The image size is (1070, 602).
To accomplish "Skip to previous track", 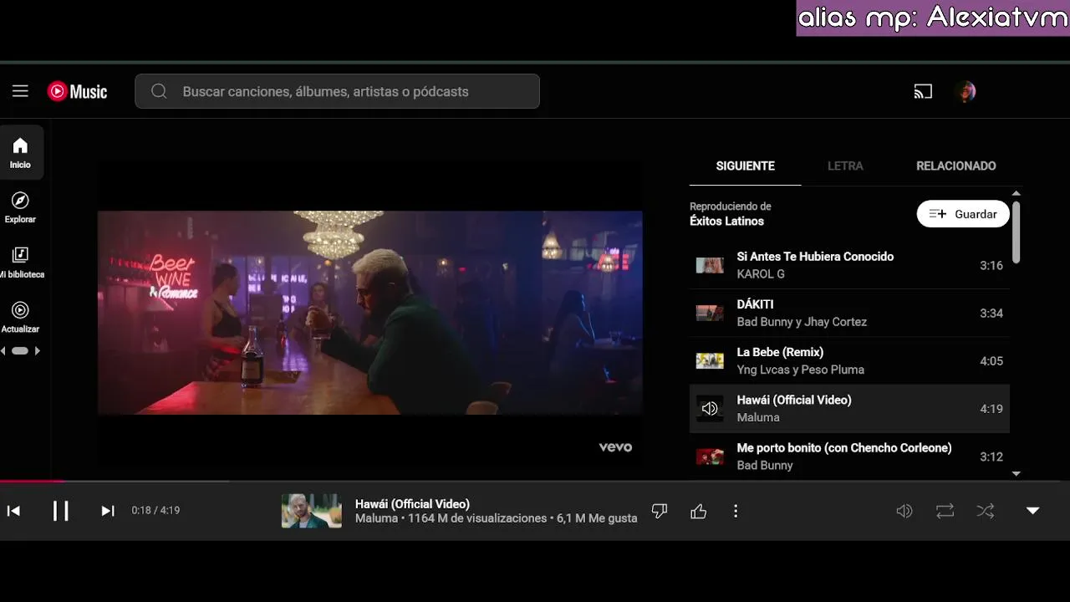I will coord(13,511).
